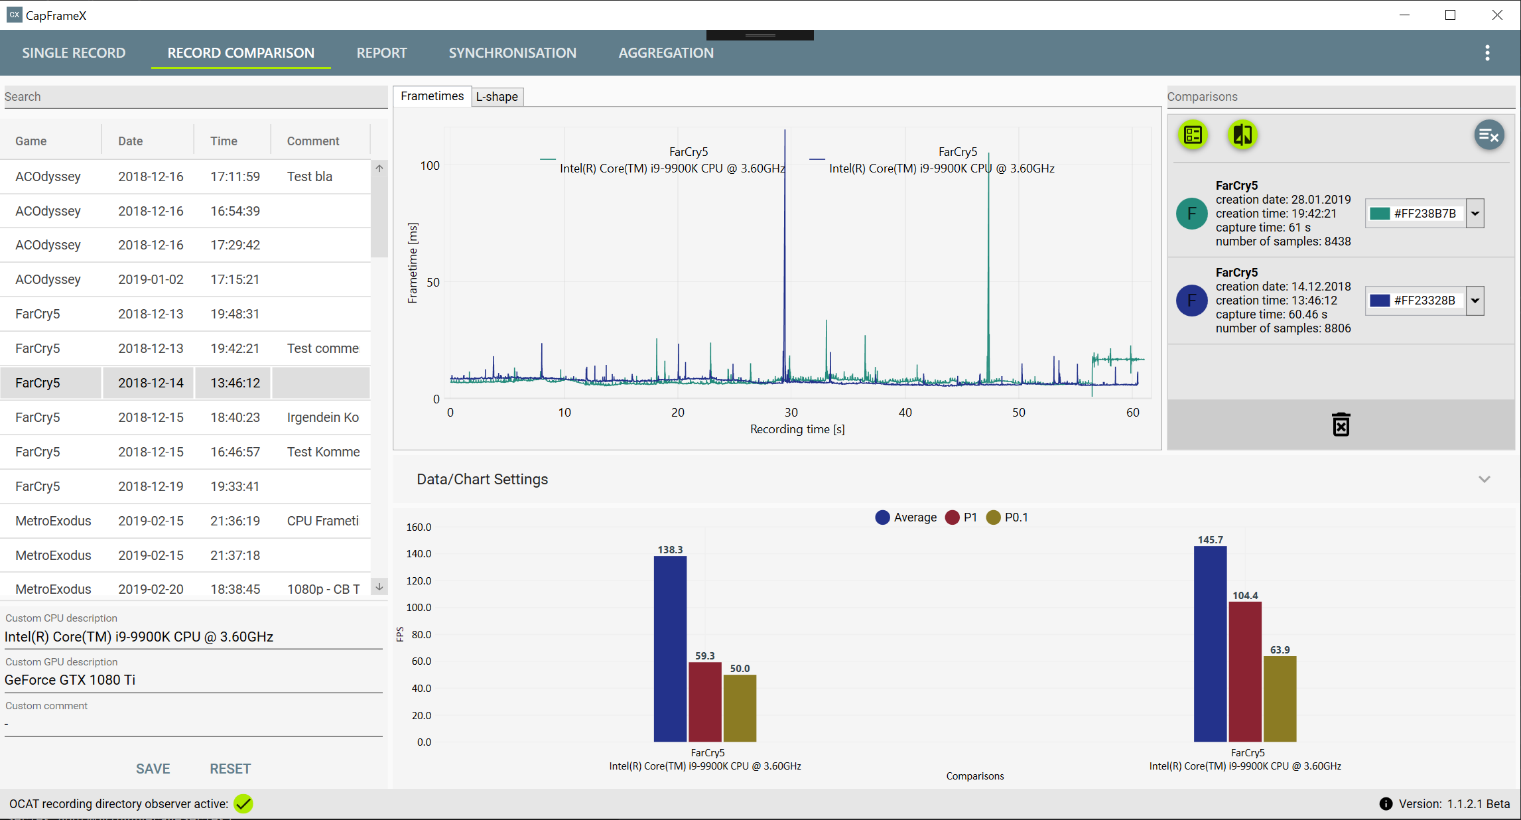
Task: Open the three-dot menu in the header
Action: point(1487,53)
